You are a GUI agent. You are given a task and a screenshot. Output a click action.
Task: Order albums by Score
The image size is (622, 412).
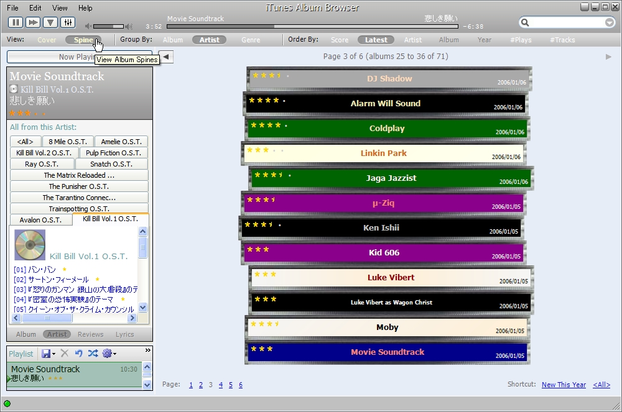(x=340, y=40)
